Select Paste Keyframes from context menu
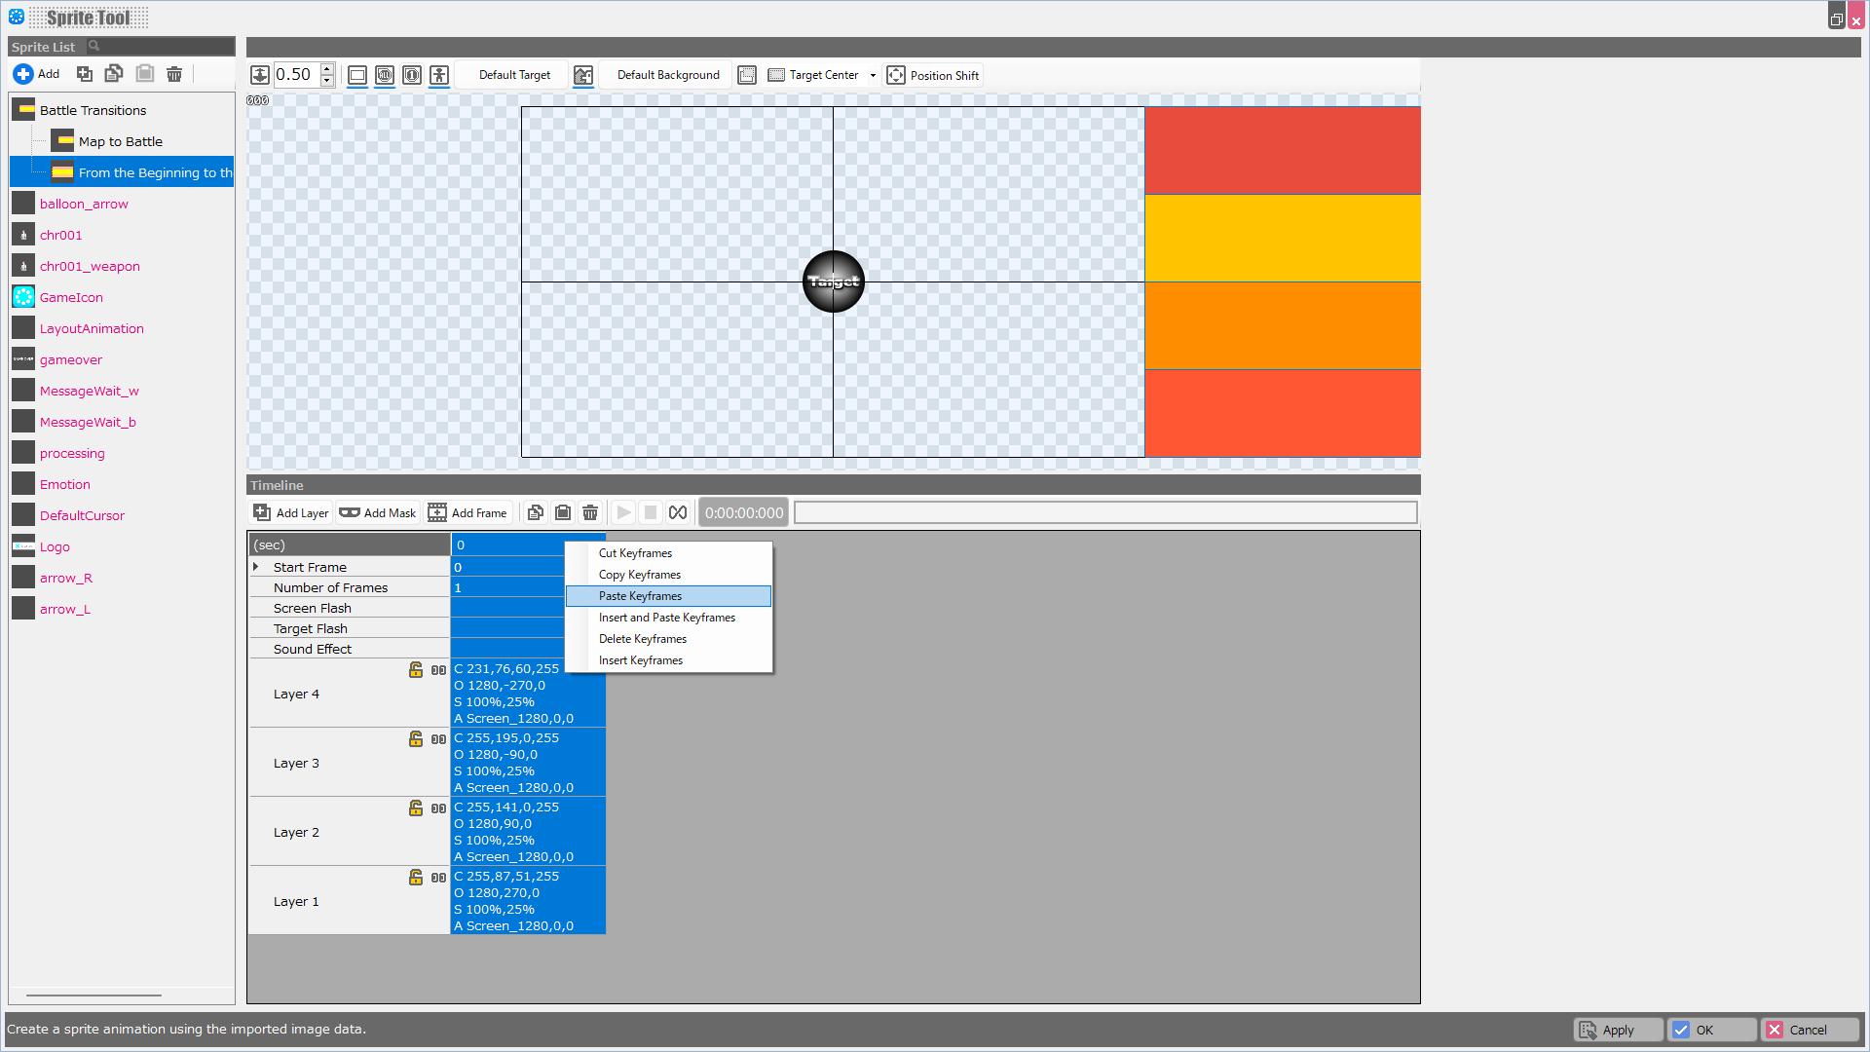Viewport: 1870px width, 1052px height. pos(640,595)
